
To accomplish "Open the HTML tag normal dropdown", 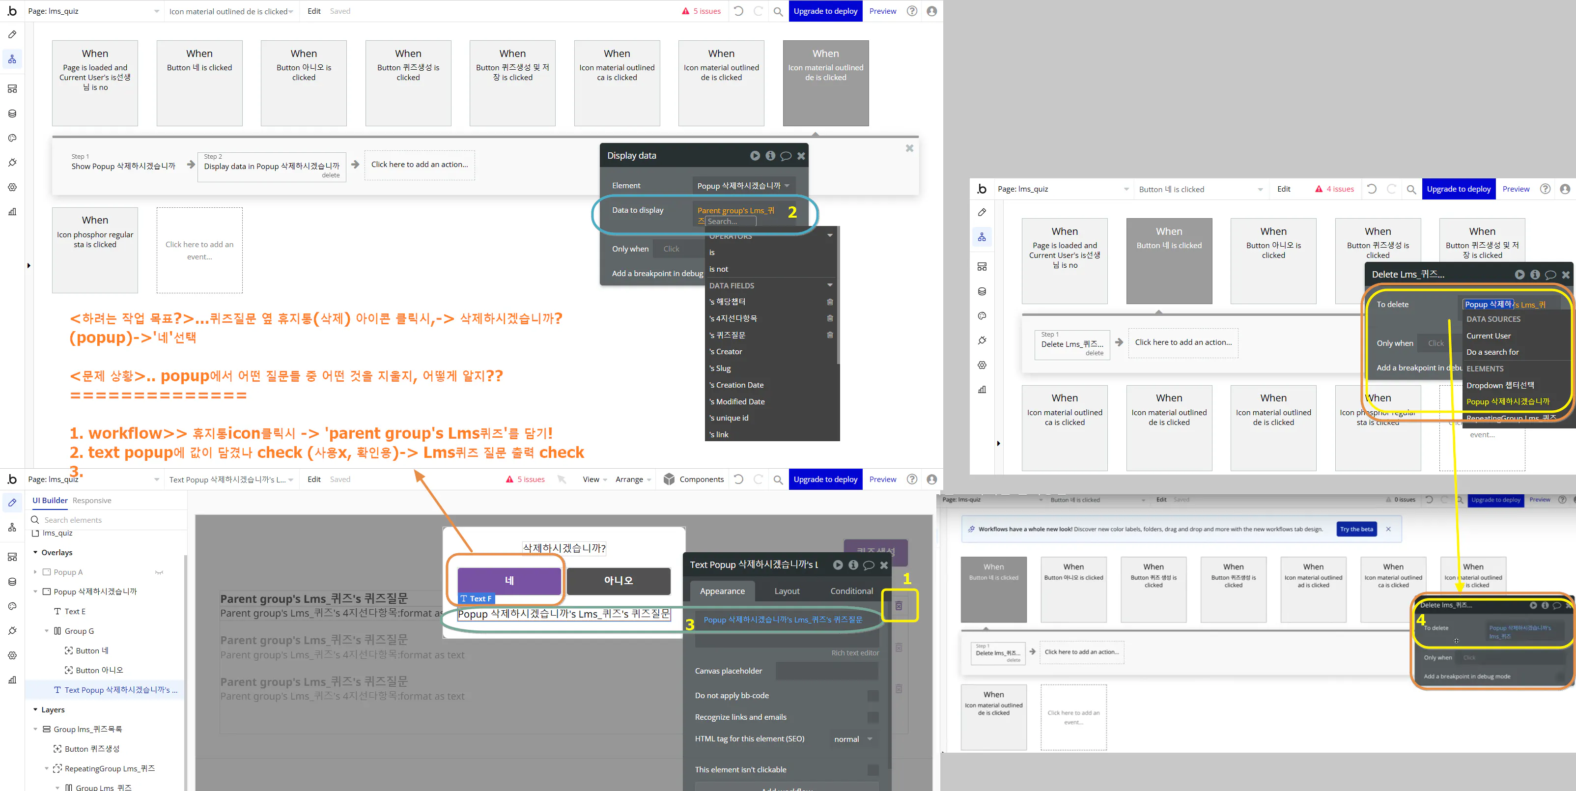I will 853,739.
